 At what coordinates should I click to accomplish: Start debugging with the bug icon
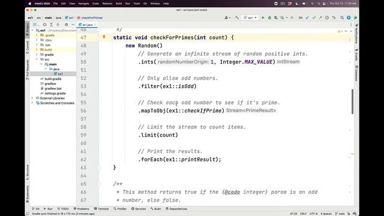click(269, 17)
